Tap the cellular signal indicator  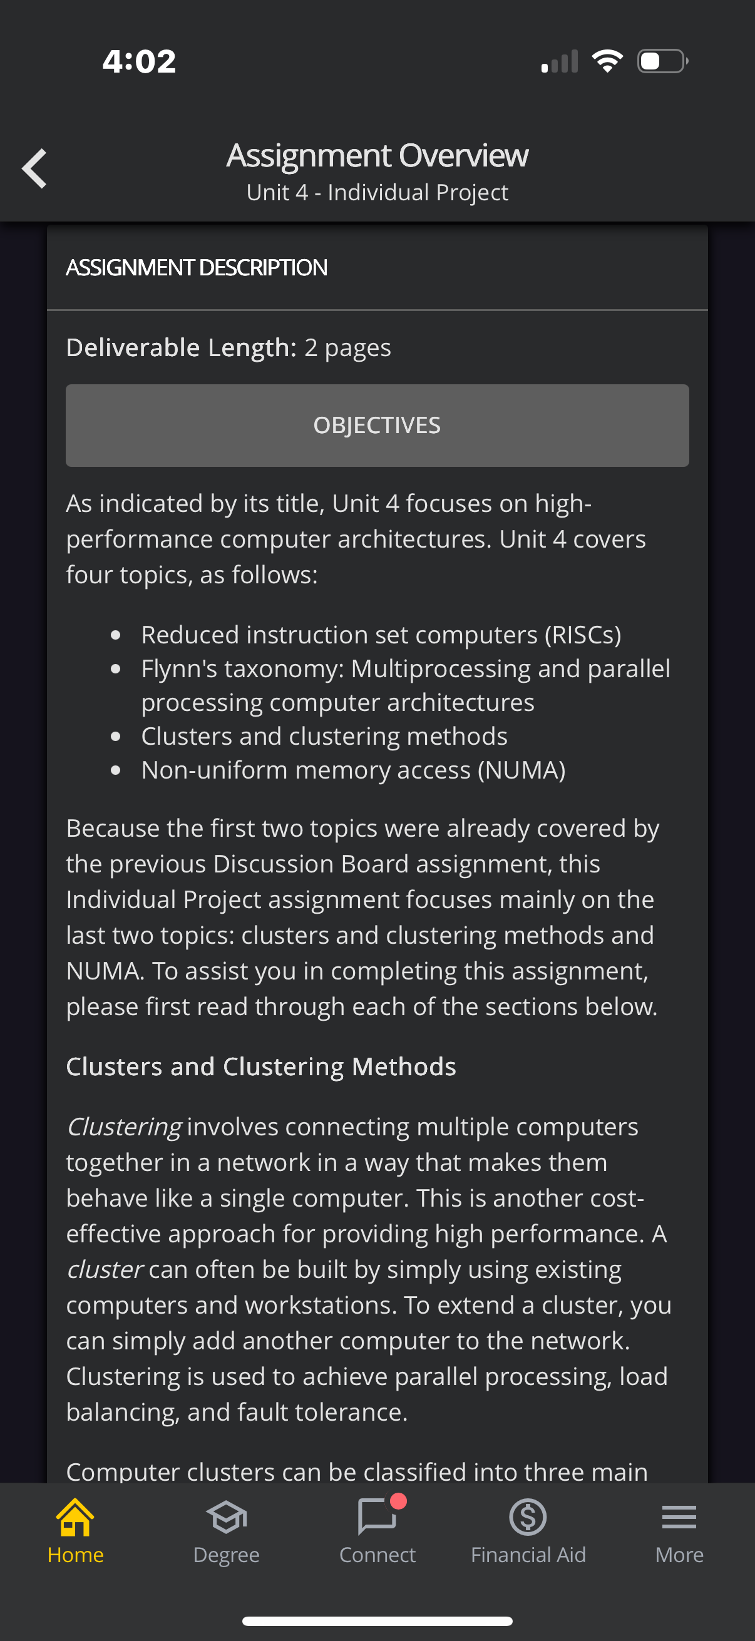point(560,61)
